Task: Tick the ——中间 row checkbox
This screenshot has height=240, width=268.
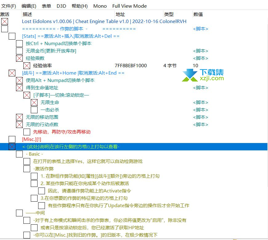Action: (x=19, y=213)
